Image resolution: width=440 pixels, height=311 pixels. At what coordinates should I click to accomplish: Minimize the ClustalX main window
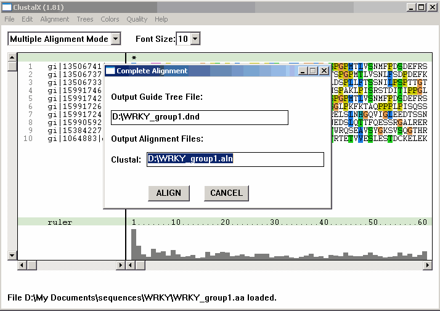(x=411, y=7)
